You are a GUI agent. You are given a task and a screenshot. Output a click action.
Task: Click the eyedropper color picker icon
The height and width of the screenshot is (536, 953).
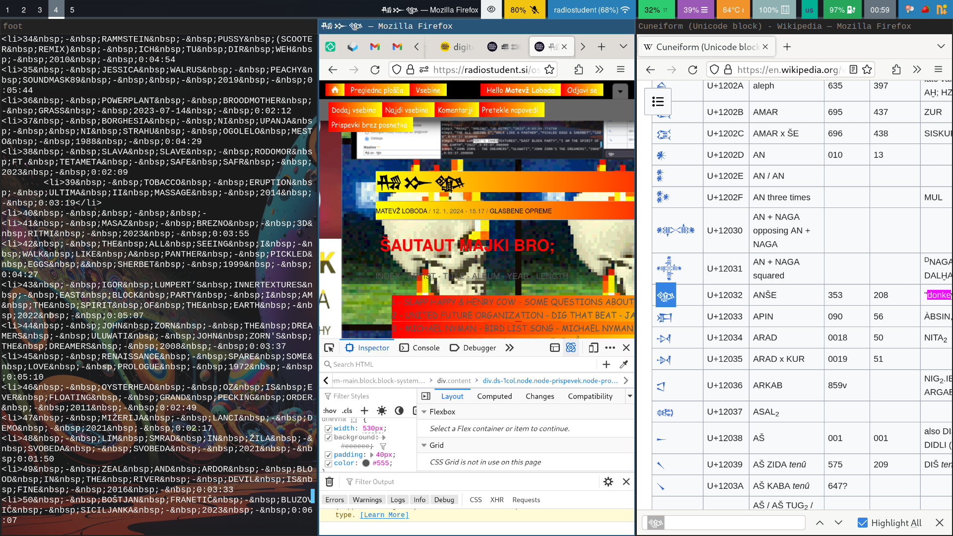(624, 364)
